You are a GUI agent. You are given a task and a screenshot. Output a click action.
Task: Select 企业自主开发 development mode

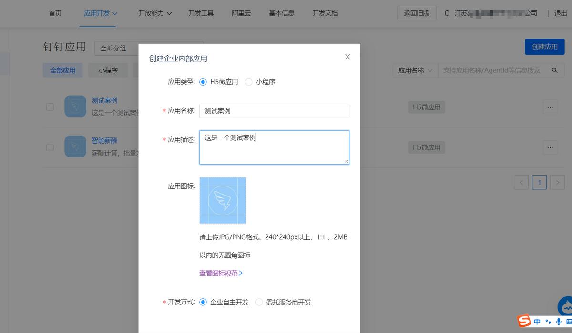pyautogui.click(x=203, y=302)
